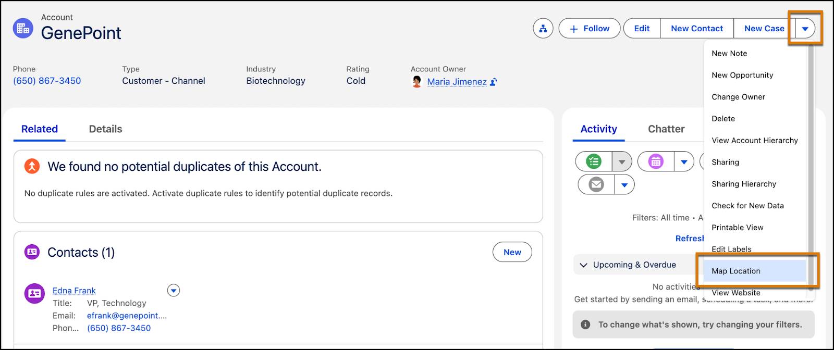This screenshot has width=834, height=350.
Task: Click Maria Jimenez's avatar image
Action: coord(417,82)
